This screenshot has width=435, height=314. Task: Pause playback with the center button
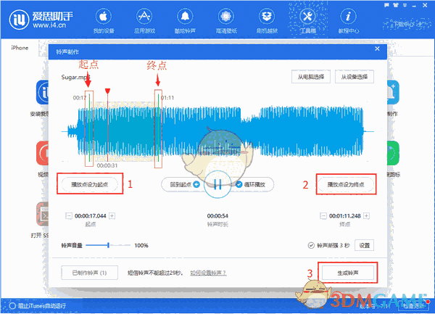[x=217, y=184]
